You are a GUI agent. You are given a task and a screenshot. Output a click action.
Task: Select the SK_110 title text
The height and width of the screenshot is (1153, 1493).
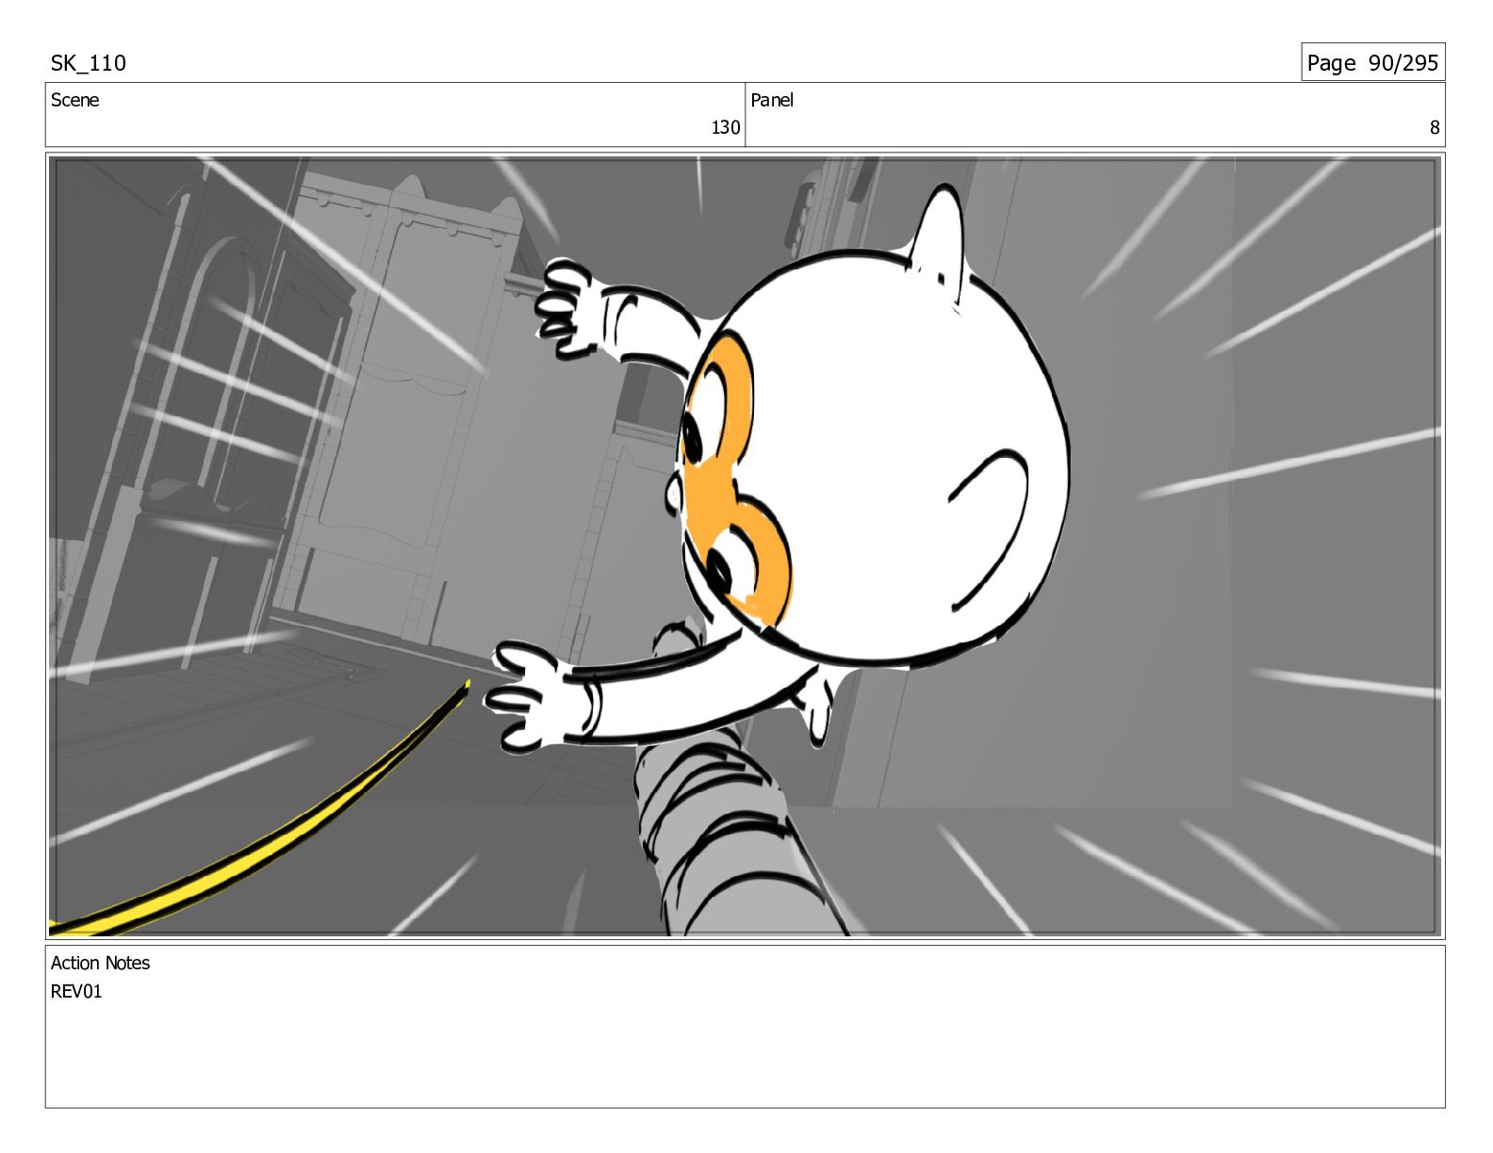(x=88, y=63)
